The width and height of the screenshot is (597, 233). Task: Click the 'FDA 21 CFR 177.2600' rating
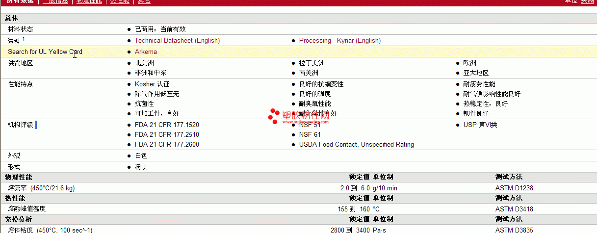(167, 144)
